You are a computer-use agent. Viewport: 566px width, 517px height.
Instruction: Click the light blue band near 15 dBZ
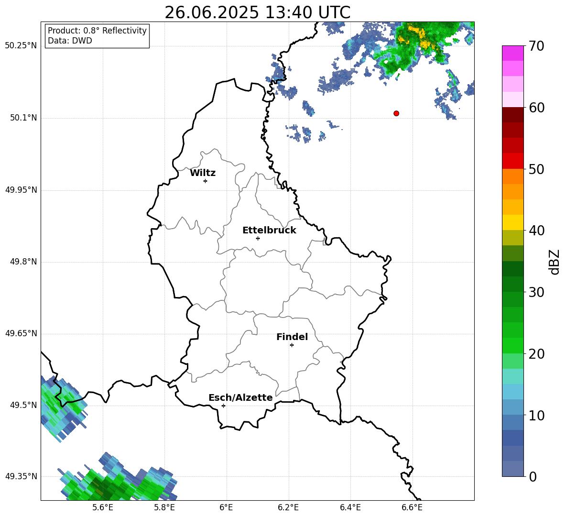click(513, 392)
